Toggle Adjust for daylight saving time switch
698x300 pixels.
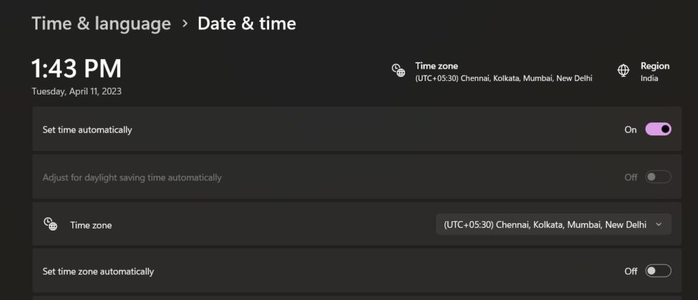pyautogui.click(x=658, y=177)
